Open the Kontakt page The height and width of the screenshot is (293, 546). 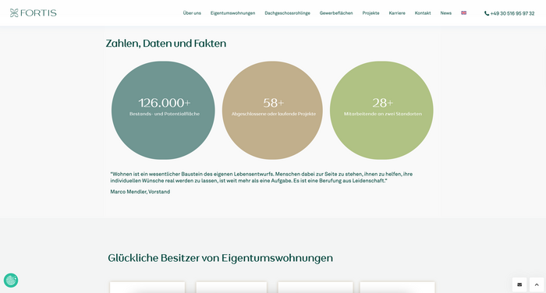pos(423,13)
